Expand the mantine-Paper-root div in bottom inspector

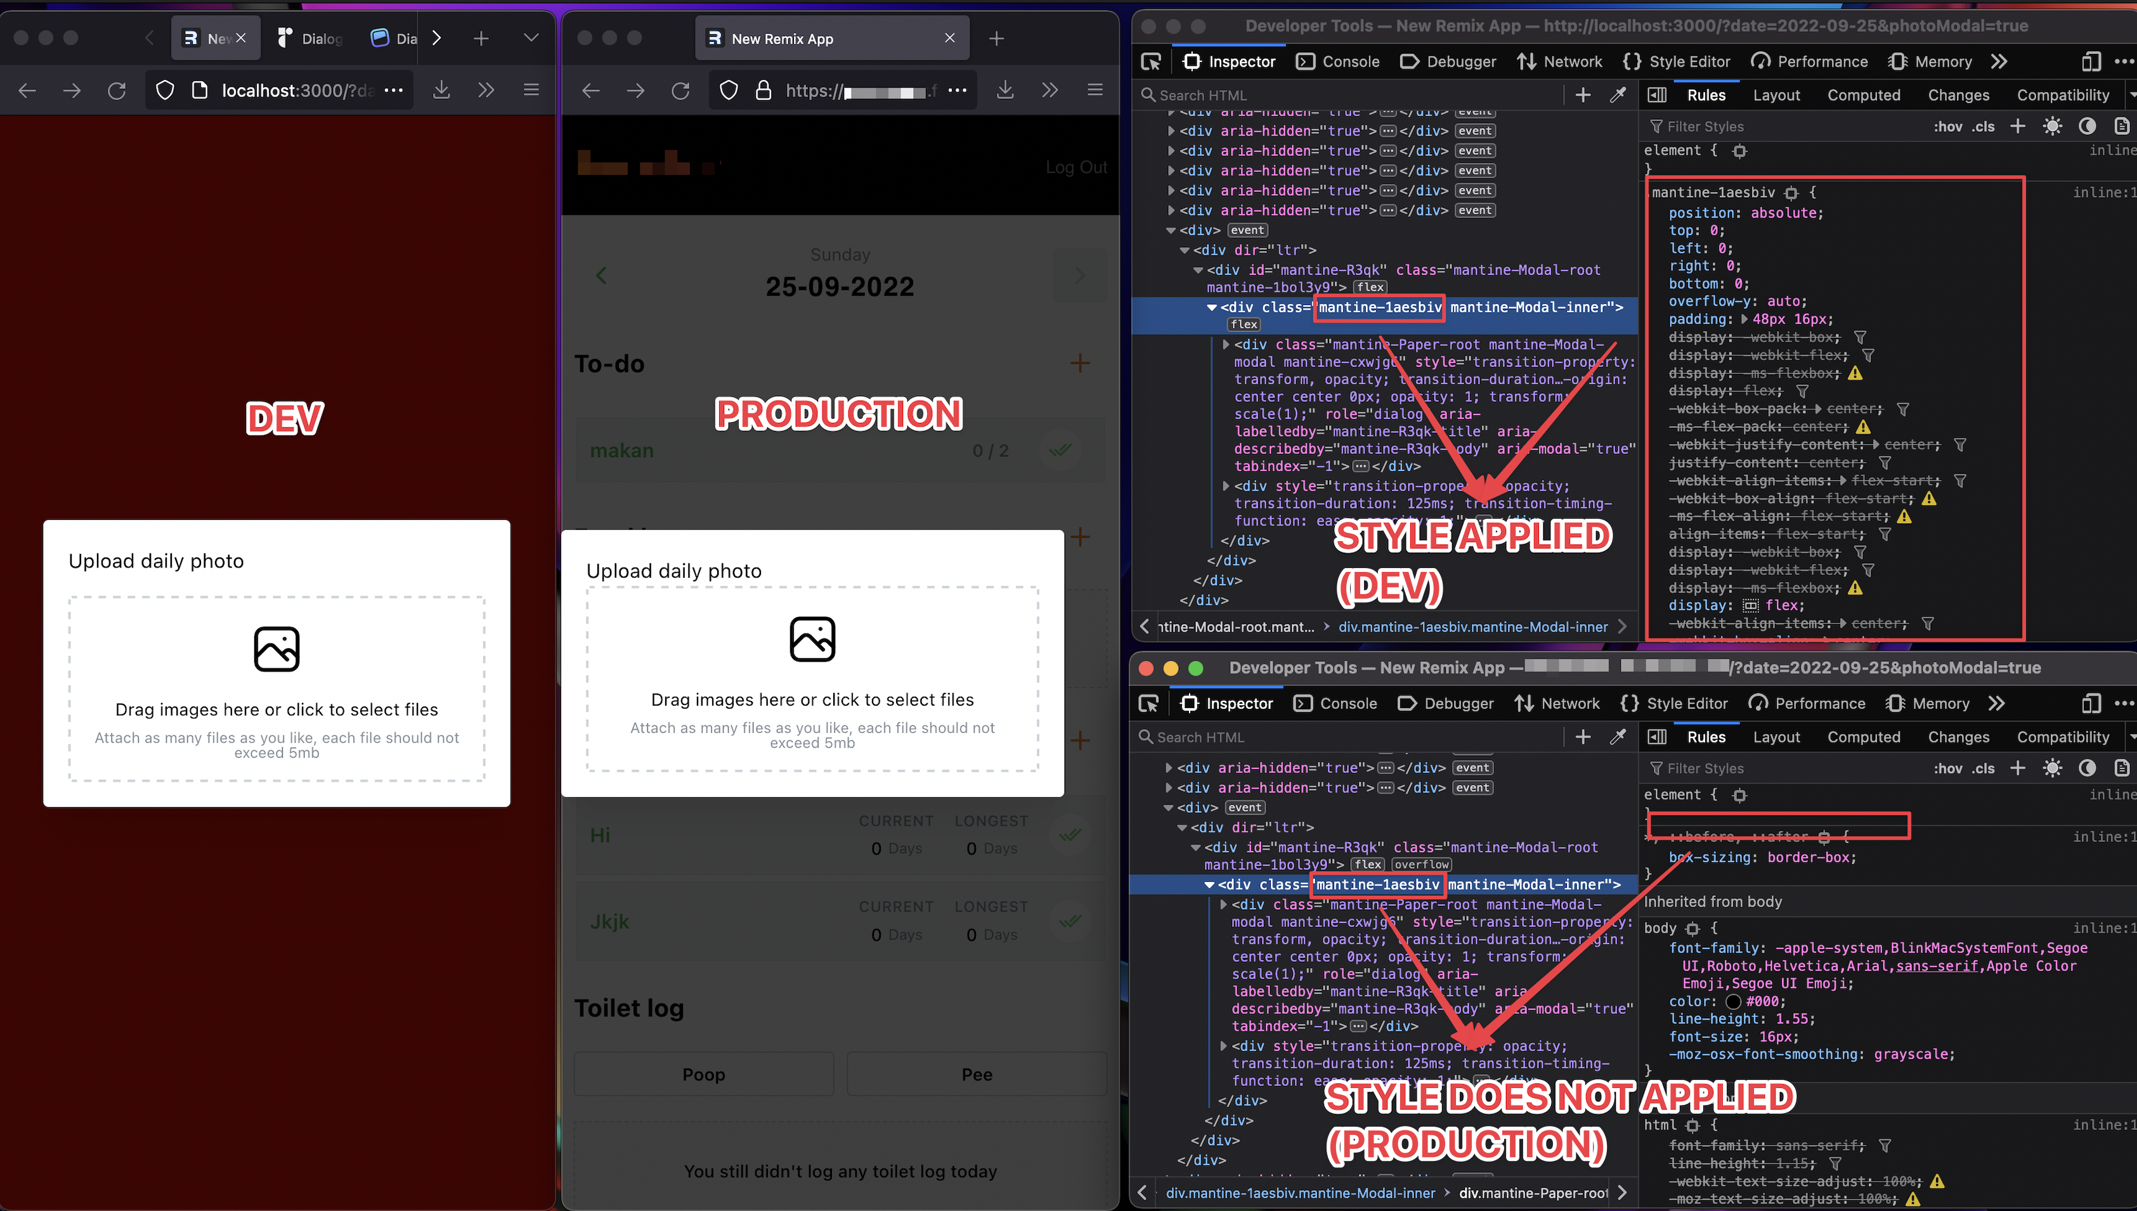1224,904
